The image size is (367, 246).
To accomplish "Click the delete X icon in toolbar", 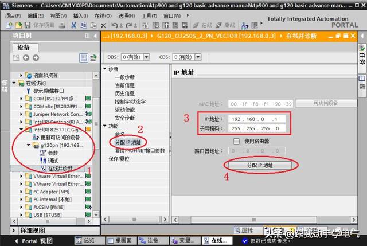I will click(x=103, y=25).
